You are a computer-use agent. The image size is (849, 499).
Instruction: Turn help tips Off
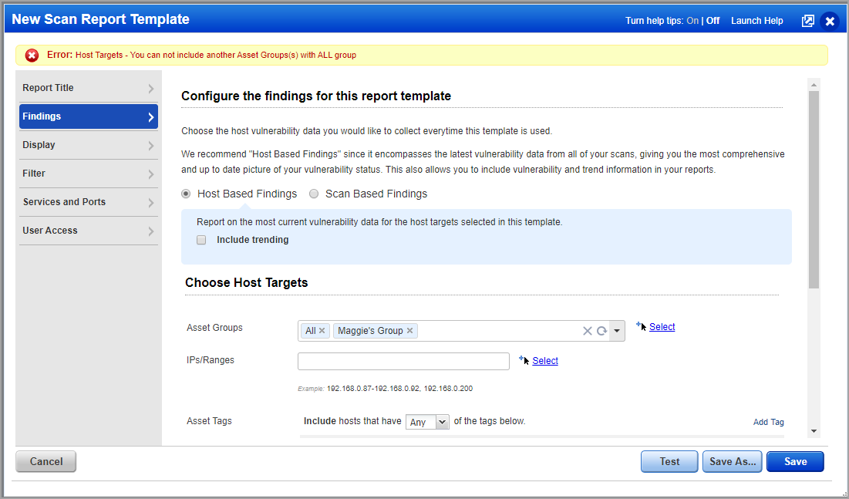712,20
